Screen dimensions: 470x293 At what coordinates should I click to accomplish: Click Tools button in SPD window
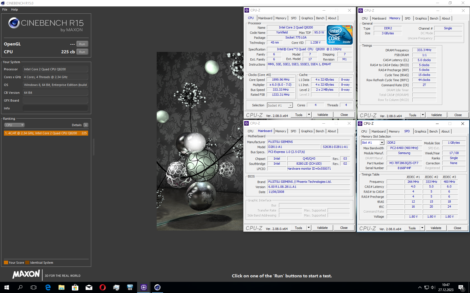(412, 228)
